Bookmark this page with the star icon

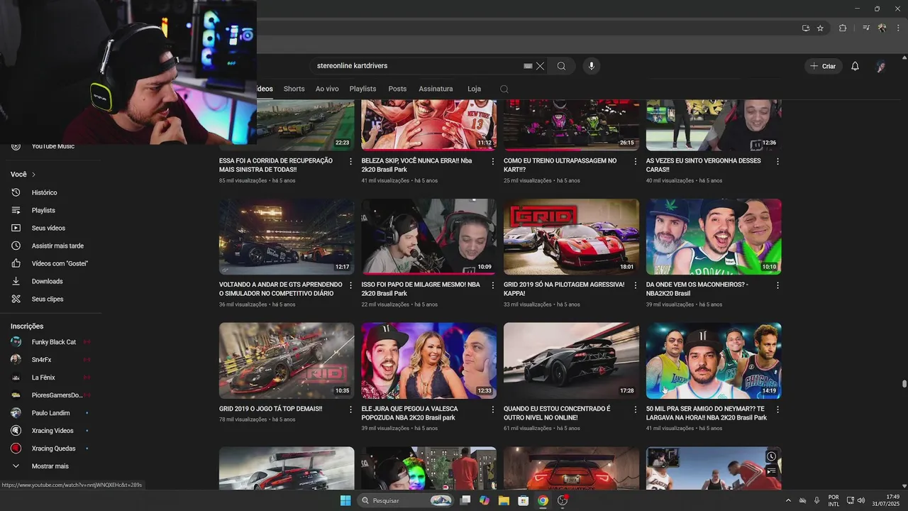[x=820, y=28]
